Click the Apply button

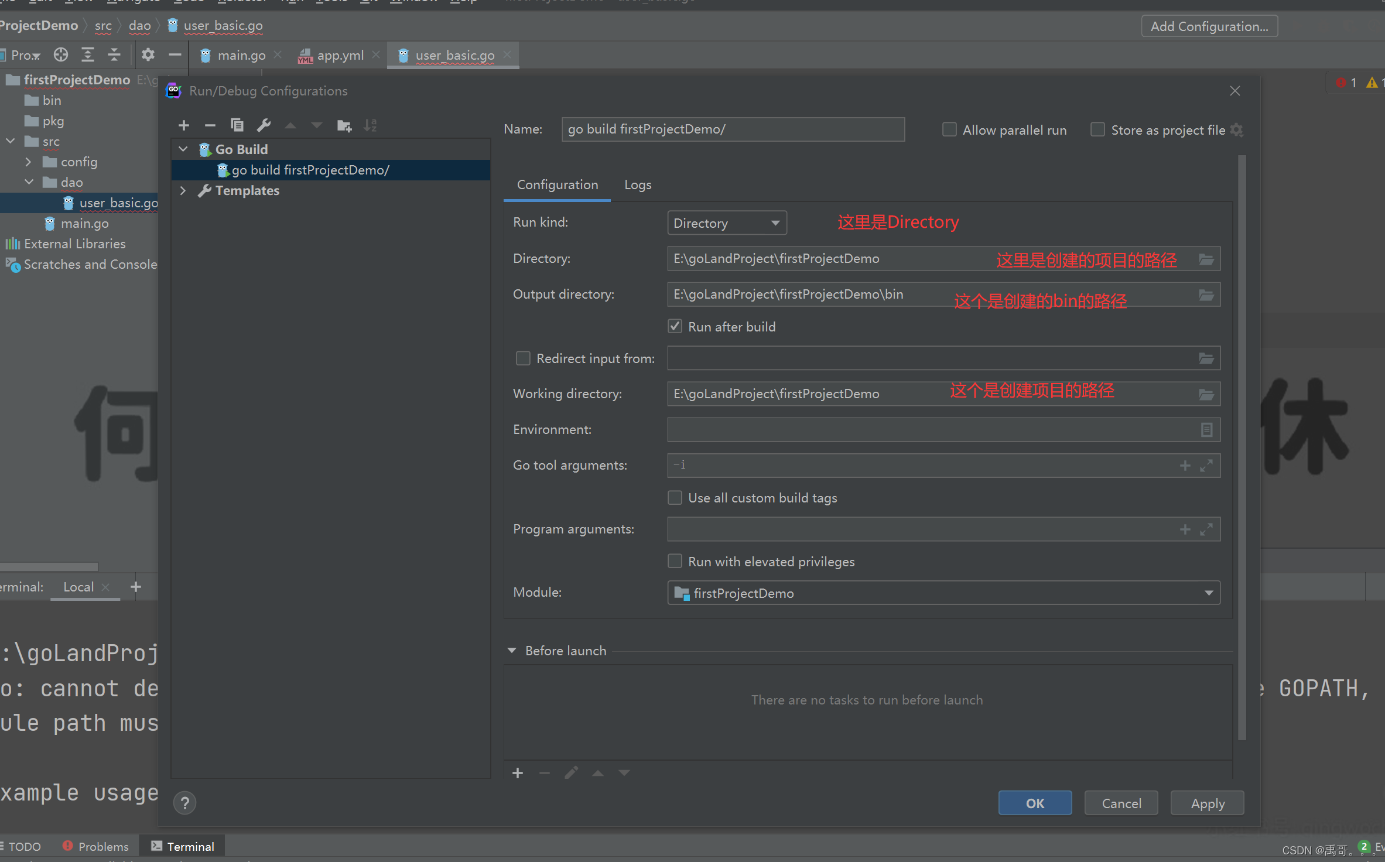tap(1207, 803)
